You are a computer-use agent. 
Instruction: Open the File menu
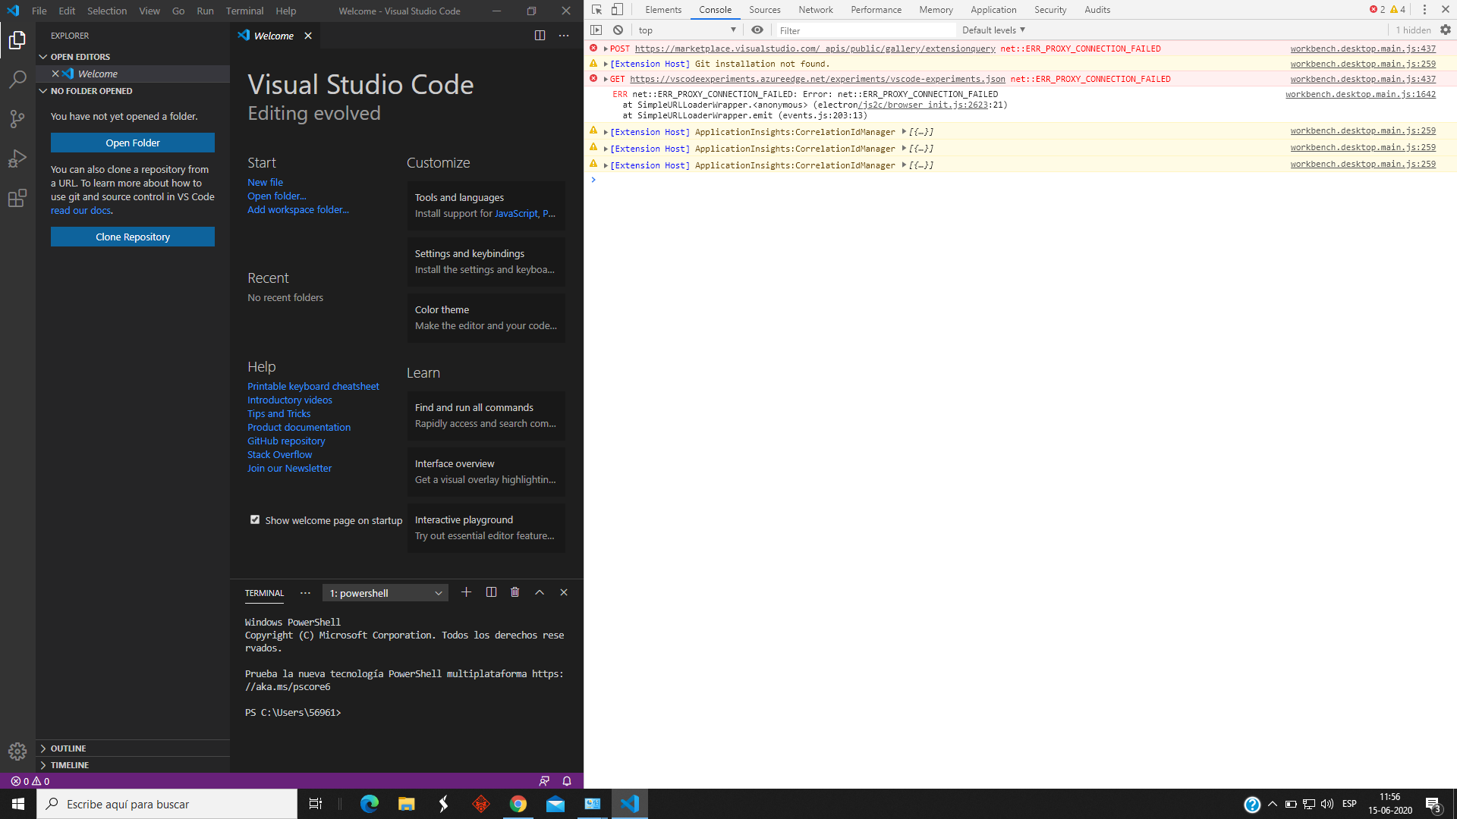pyautogui.click(x=39, y=11)
